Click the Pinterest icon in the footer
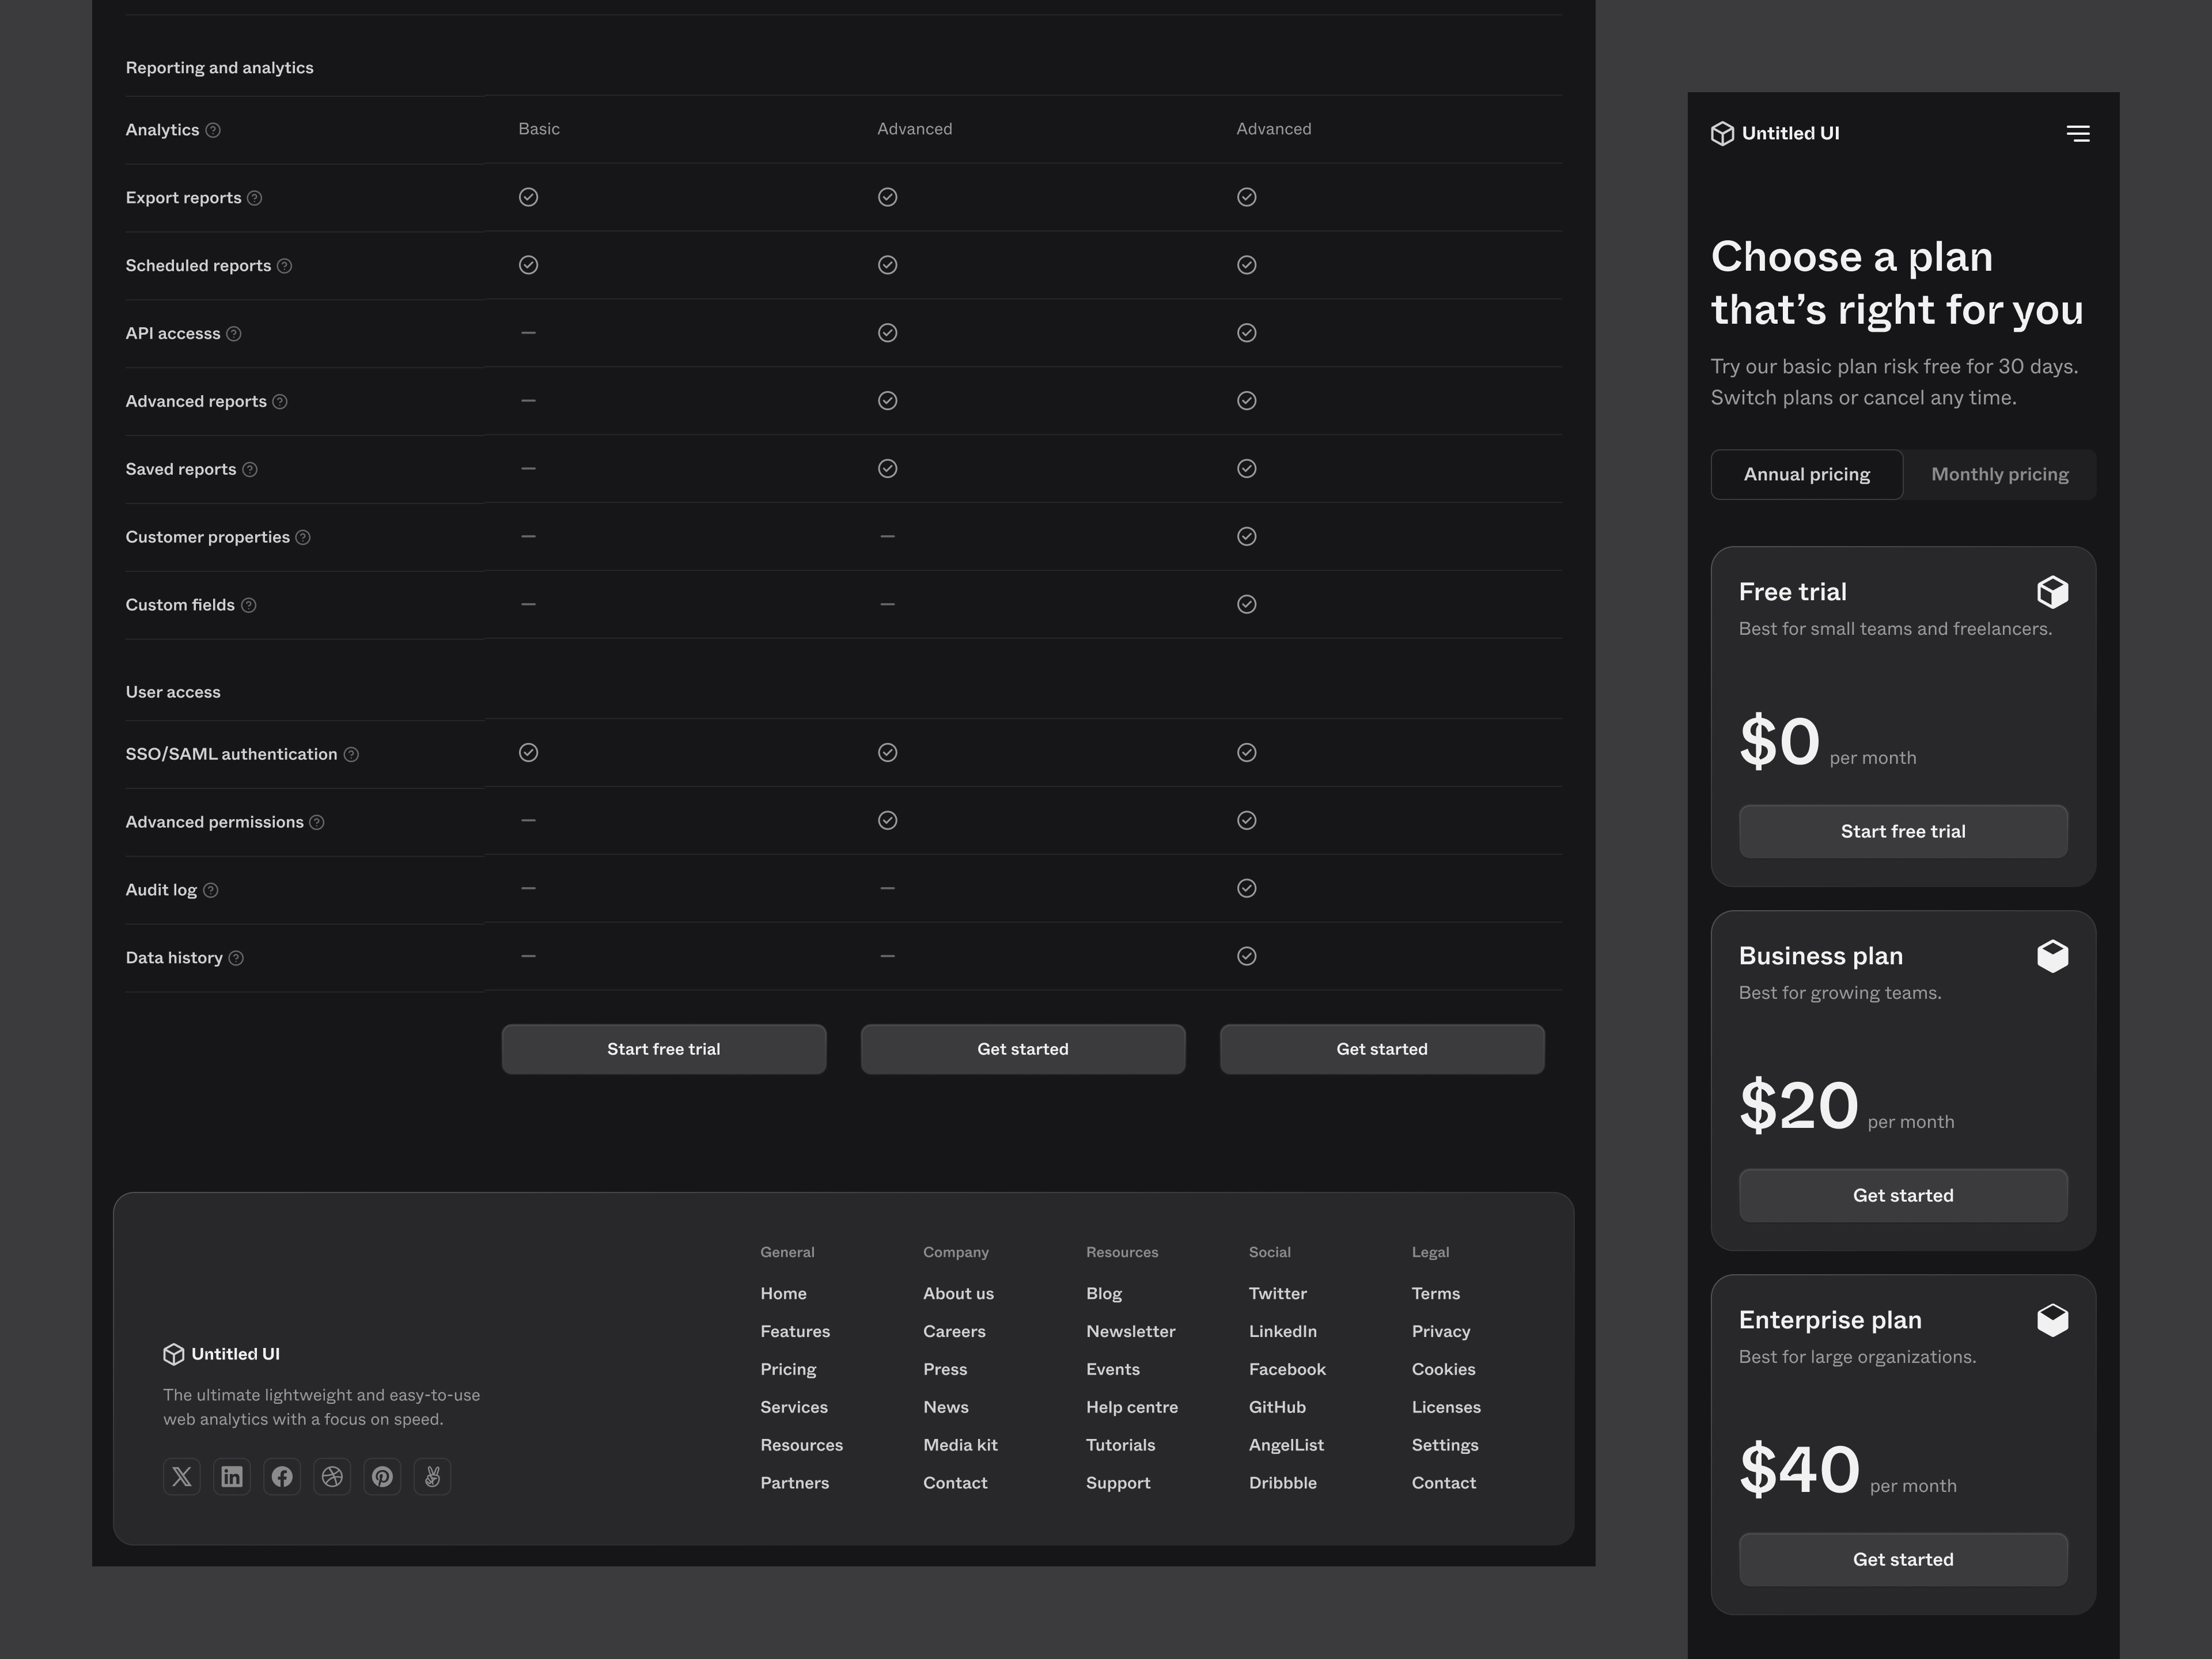This screenshot has width=2212, height=1659. (x=382, y=1476)
